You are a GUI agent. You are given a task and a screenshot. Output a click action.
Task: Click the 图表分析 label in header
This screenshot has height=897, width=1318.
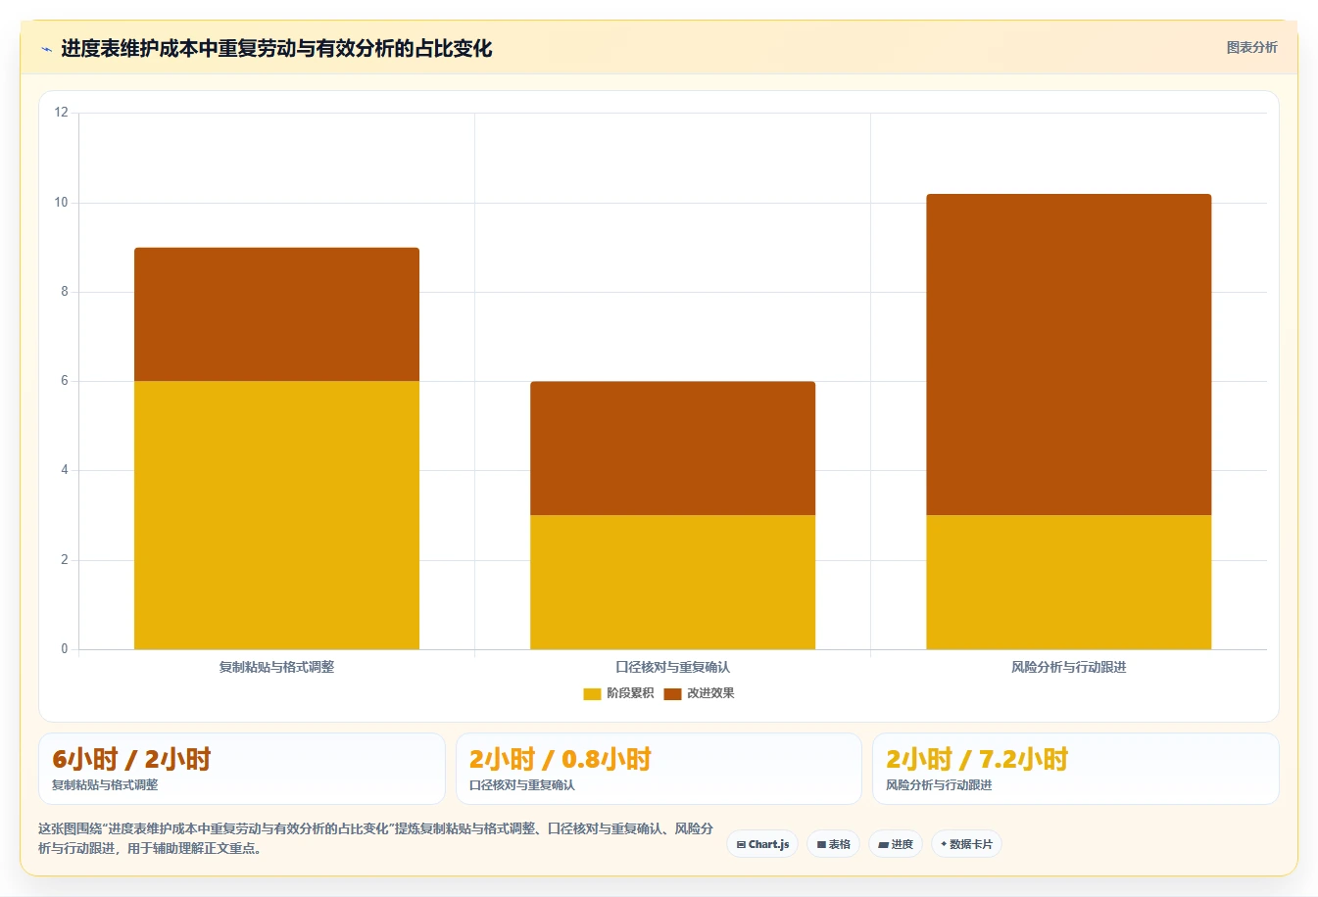tap(1251, 47)
